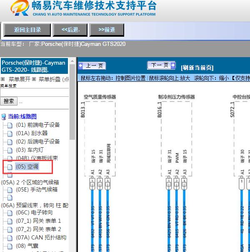Screen dimensions: 250x252
Task: Click 局域互联网 pin label in diagram
Action: [109, 154]
